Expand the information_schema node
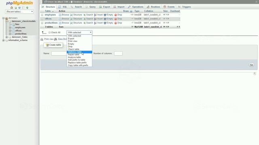The height and width of the screenshot is (145, 259). [4, 40]
